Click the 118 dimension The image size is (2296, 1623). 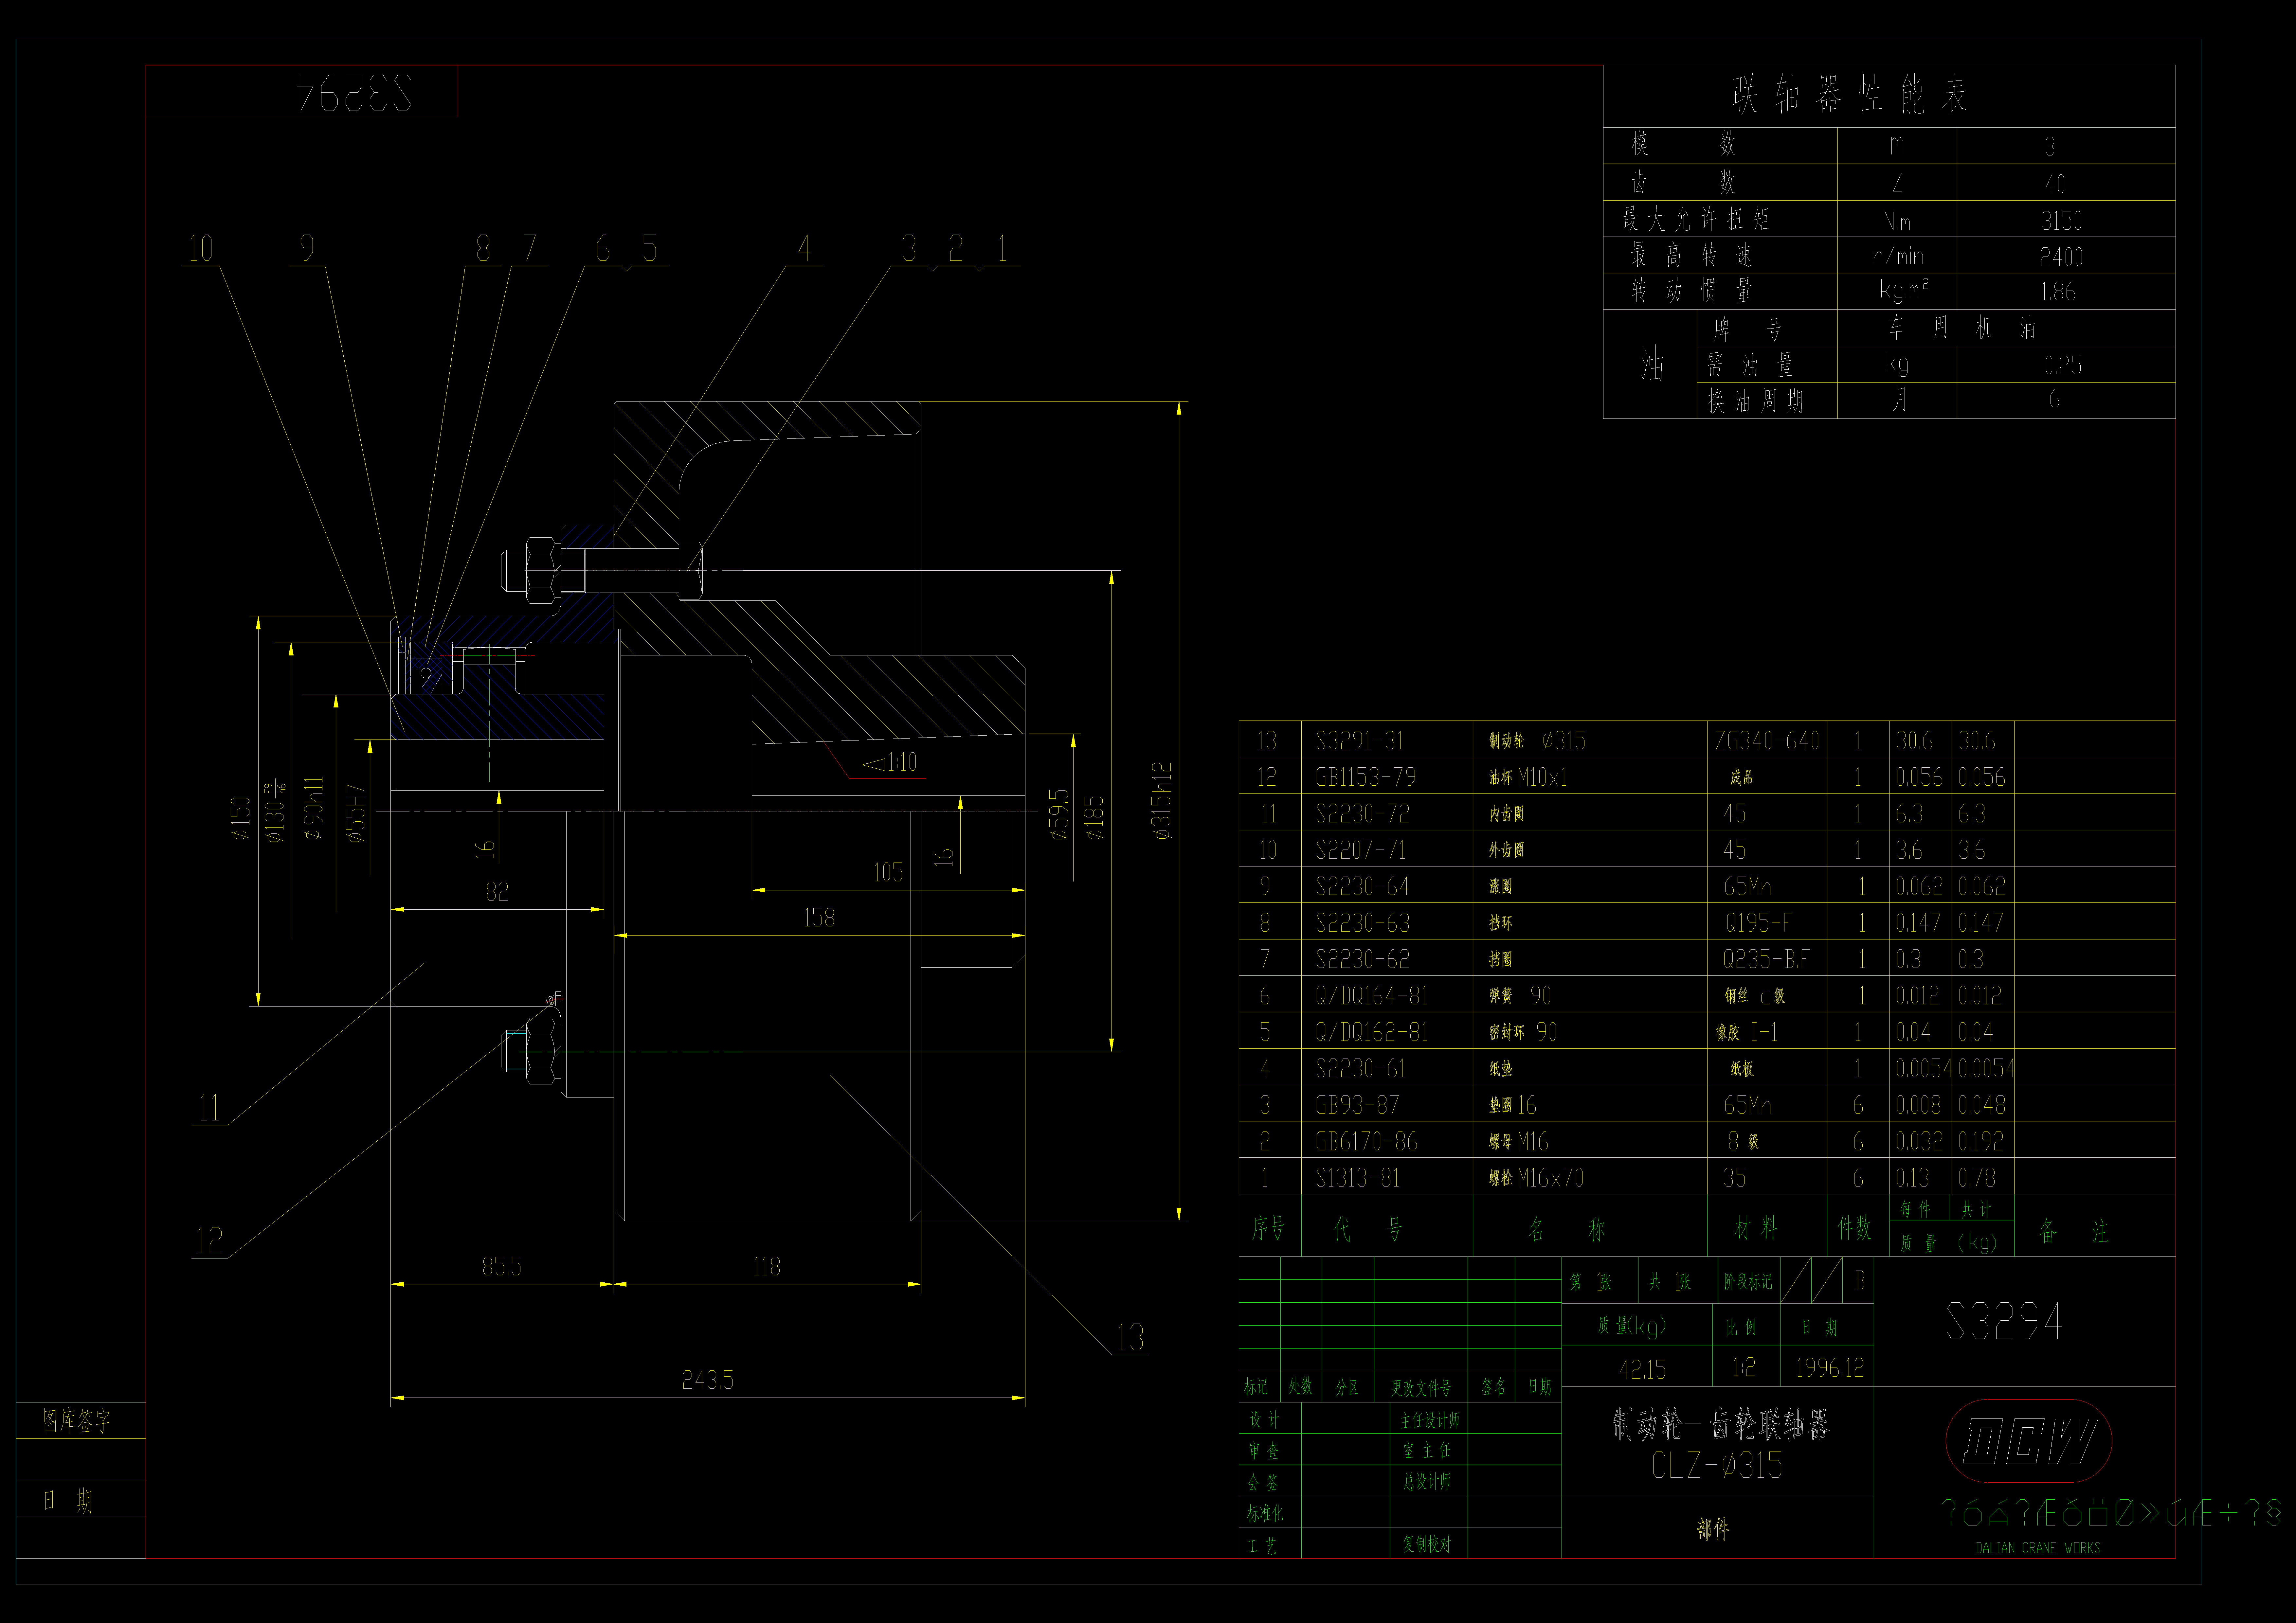(766, 1267)
